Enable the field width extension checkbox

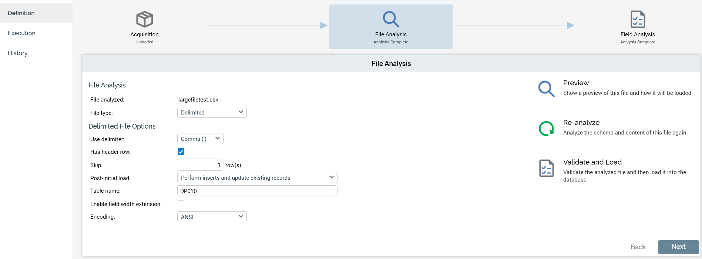tap(181, 204)
